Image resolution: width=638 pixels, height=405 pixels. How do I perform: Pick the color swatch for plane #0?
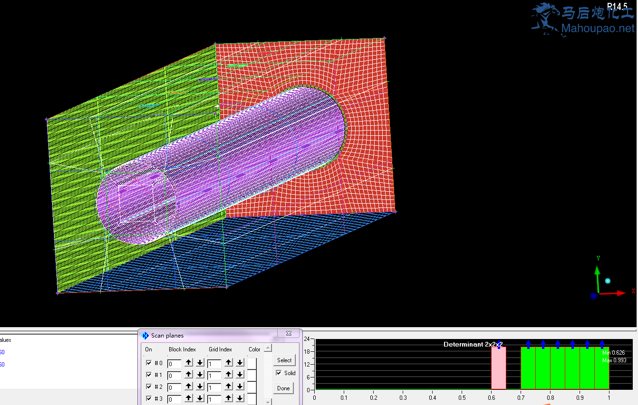[252, 363]
